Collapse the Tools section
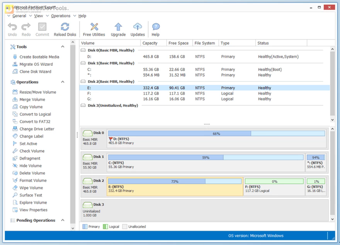The image size is (340, 245). click(63, 47)
